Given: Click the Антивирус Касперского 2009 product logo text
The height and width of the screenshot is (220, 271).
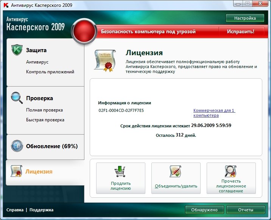Looking at the screenshot, I should pos(36,24).
